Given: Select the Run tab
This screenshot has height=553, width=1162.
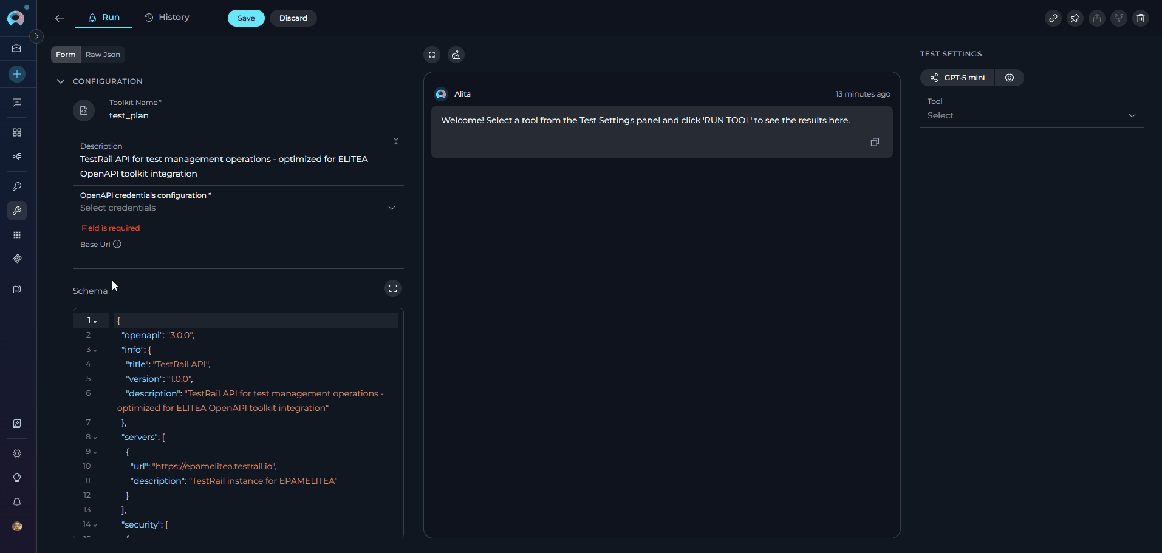Looking at the screenshot, I should 104,18.
